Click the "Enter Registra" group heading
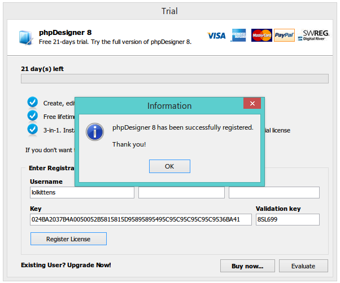Image resolution: width=340 pixels, height=283 pixels. pyautogui.click(x=51, y=168)
